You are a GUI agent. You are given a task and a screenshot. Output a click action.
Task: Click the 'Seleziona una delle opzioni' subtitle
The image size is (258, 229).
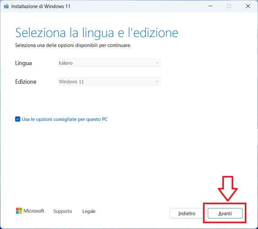[73, 45]
